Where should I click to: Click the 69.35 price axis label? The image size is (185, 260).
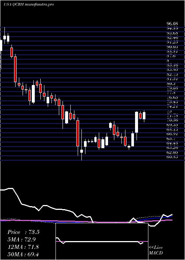(172, 125)
